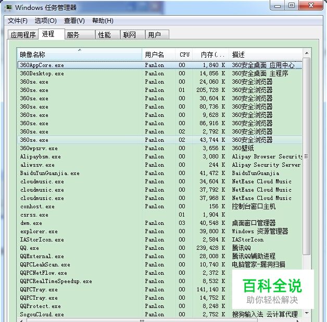Switch to the 应用程序 tab
The image size is (327, 322).
coord(23,34)
